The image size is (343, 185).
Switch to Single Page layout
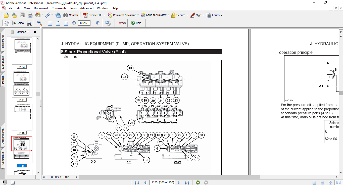tap(314, 182)
